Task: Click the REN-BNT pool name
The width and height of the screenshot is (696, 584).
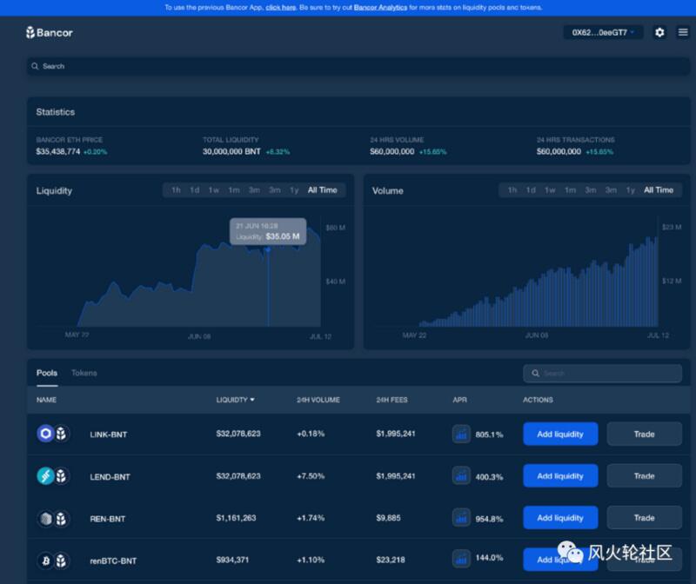Action: coord(107,519)
